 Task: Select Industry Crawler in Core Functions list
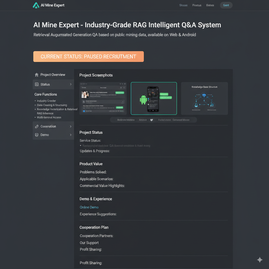[x=46, y=101]
